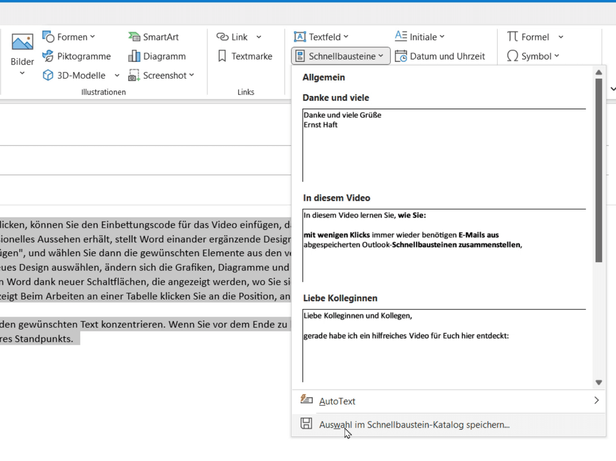616x461 pixels.
Task: Click the ribbon collapse chevron at right edge
Action: pyautogui.click(x=613, y=89)
